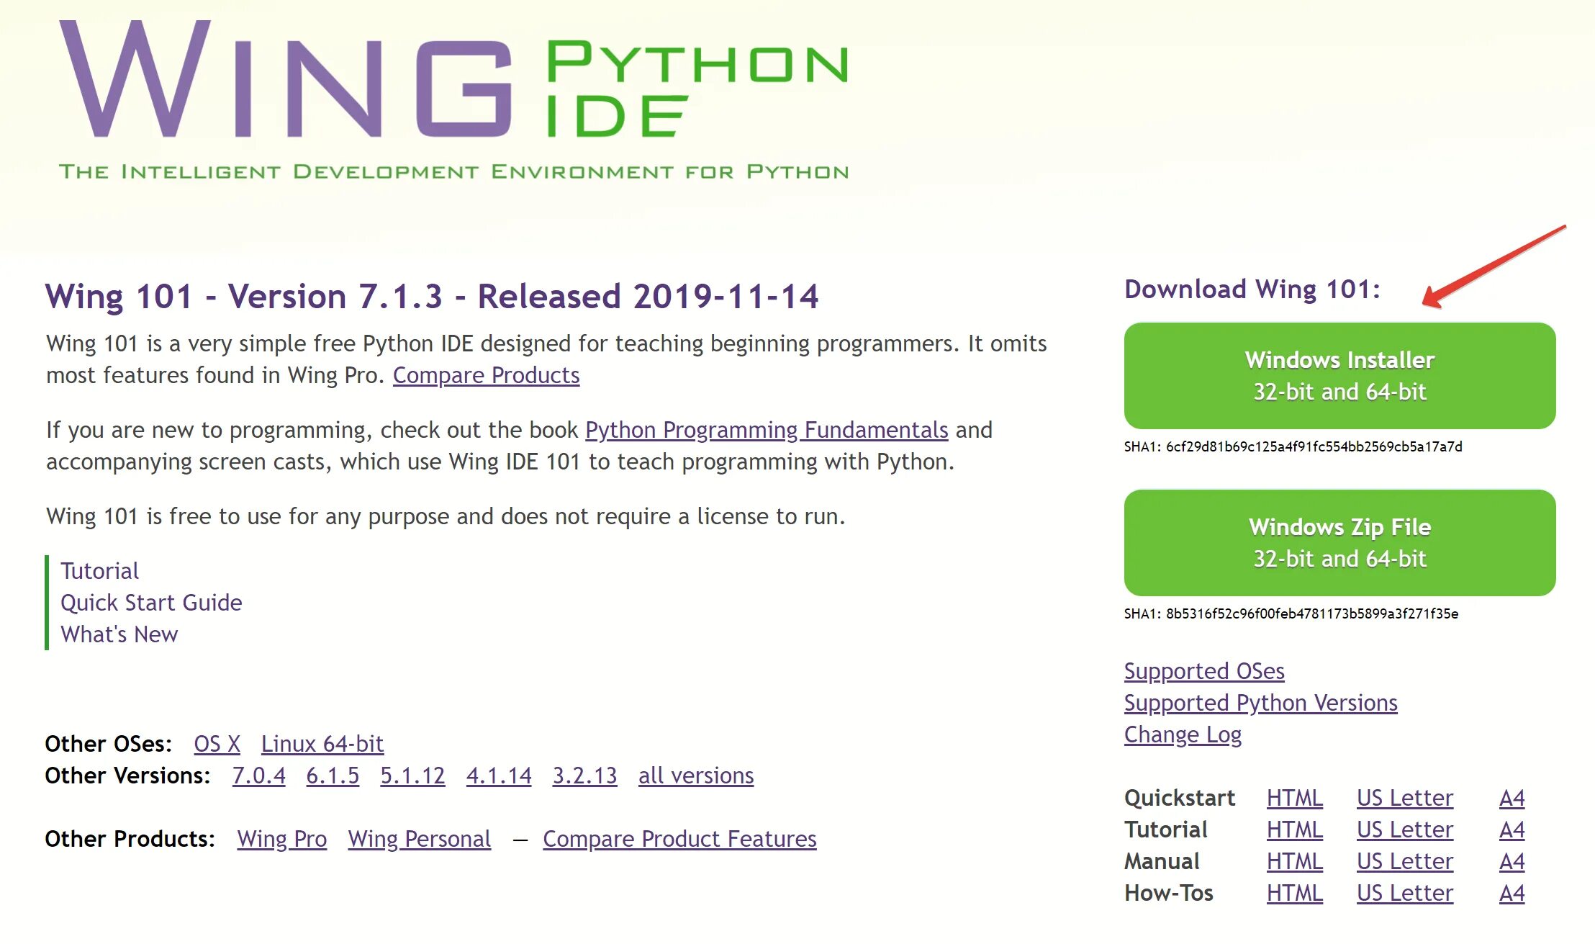Viewport: 1595px width, 944px height.
Task: Click the 'Tutorial' documentation row label
Action: click(x=1166, y=830)
